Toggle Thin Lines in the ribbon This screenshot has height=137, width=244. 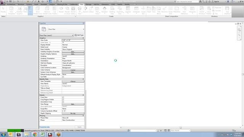(30, 11)
